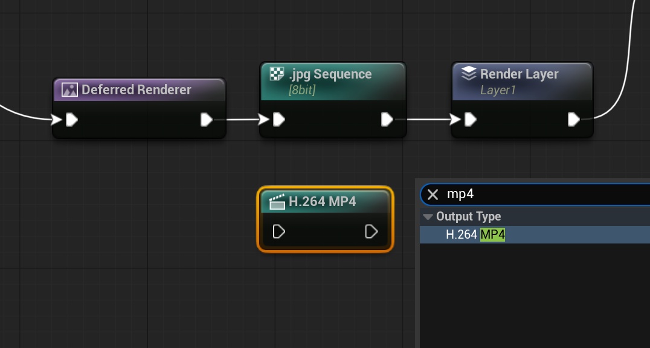Click Deferred Renderer input pin
650x348 pixels.
coord(71,120)
